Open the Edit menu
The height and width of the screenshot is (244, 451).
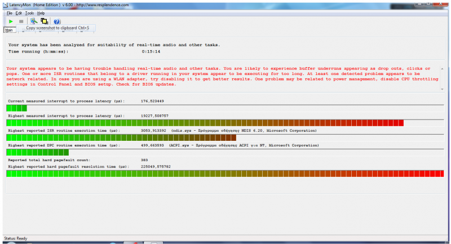pyautogui.click(x=19, y=13)
